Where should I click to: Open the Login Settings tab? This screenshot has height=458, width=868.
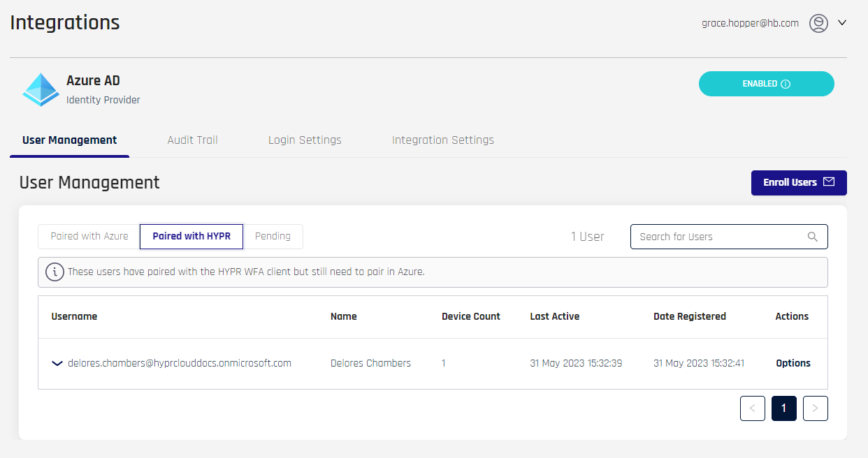coord(305,140)
